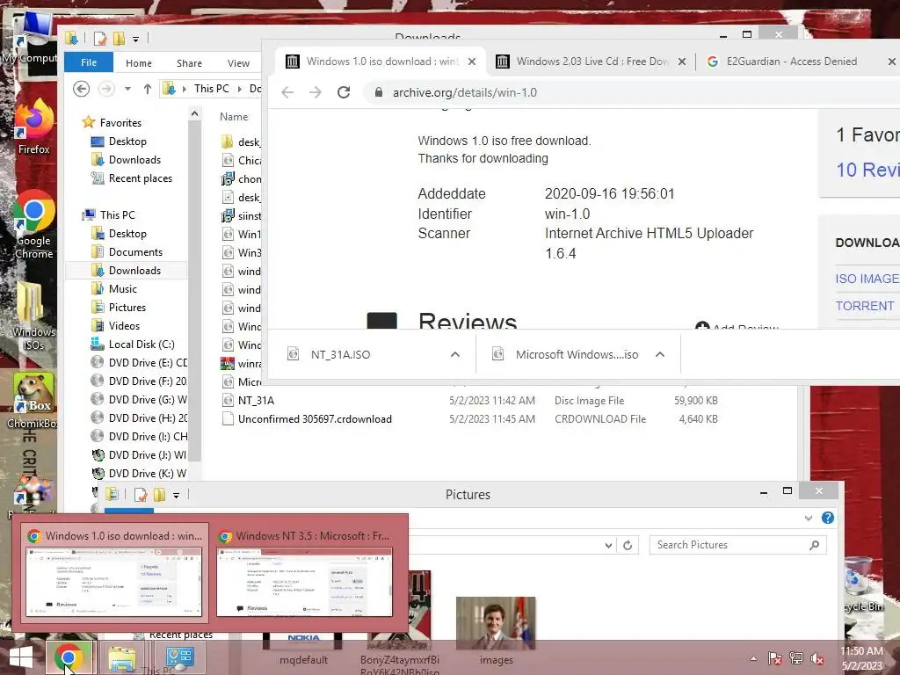Launch the ChomikBox desktop shortcut
Screen dimensions: 900x675
coord(34,401)
